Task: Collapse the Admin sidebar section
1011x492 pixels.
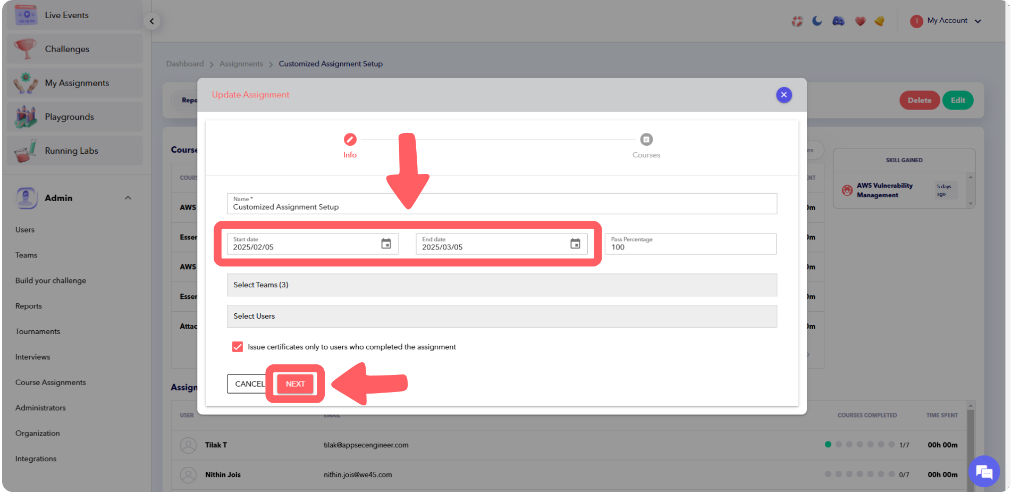Action: [128, 197]
